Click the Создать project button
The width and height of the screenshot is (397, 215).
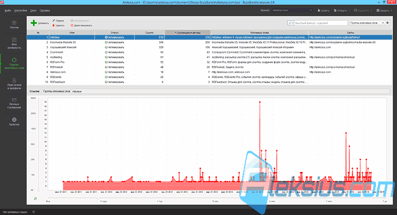323,10
